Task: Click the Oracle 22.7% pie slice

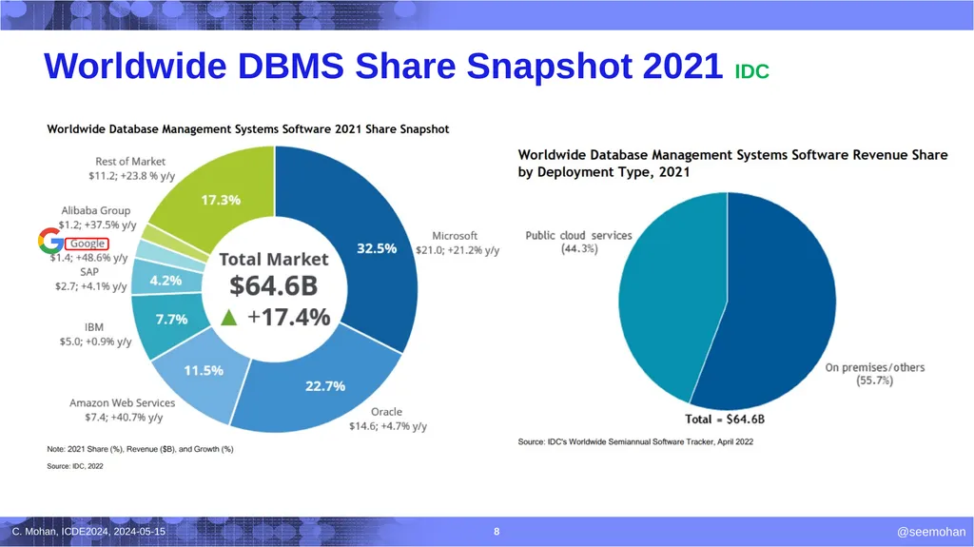Action: [325, 386]
